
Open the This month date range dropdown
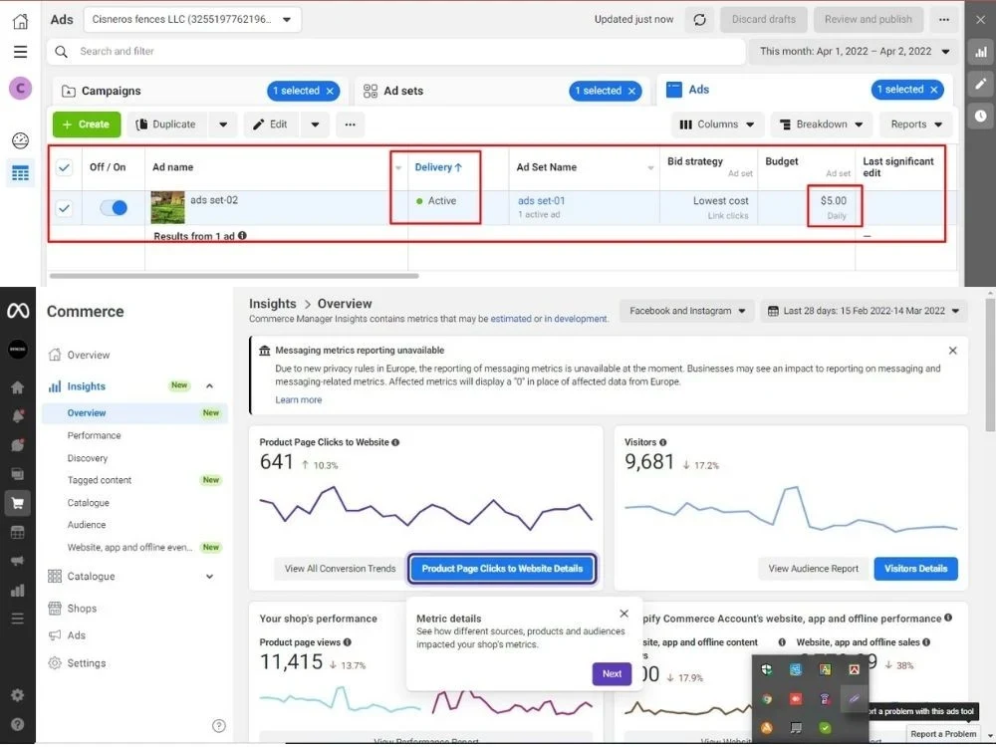point(855,52)
